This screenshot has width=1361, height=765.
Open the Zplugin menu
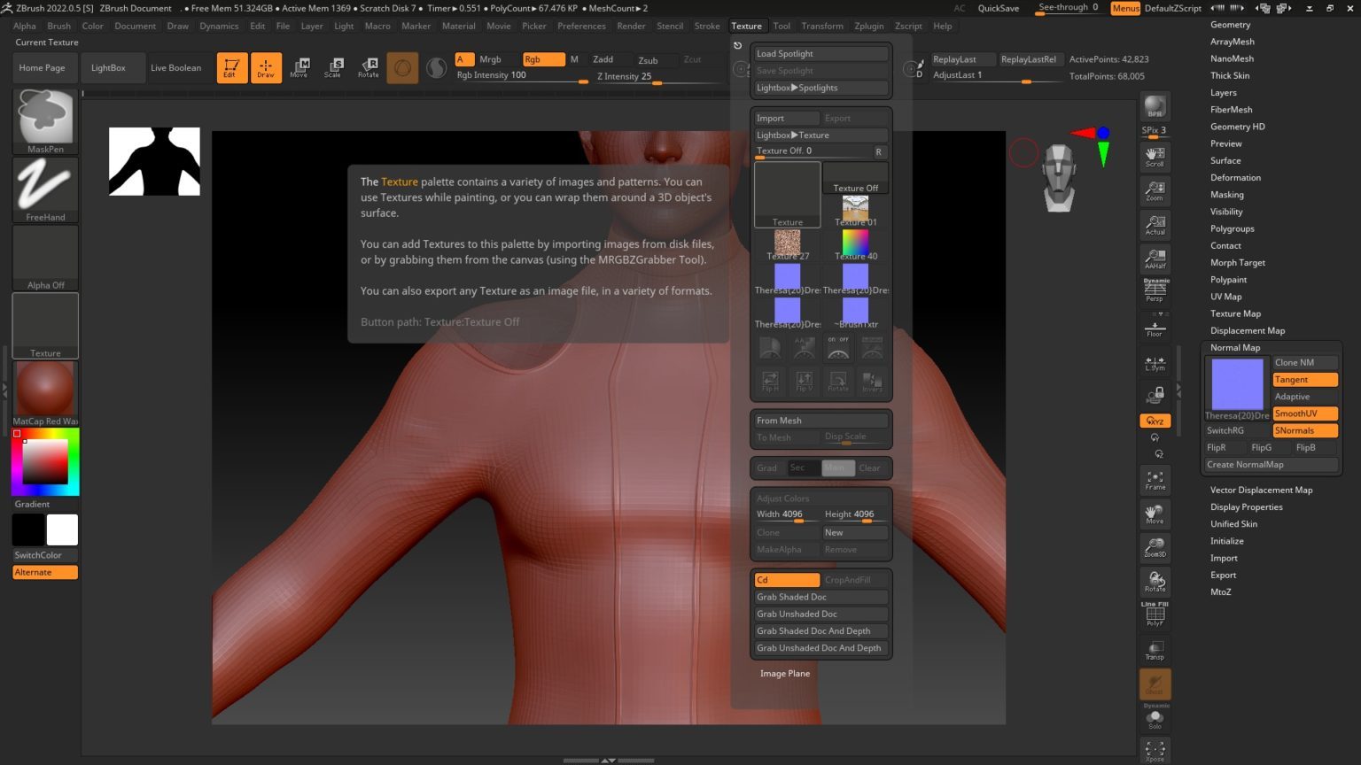click(868, 26)
